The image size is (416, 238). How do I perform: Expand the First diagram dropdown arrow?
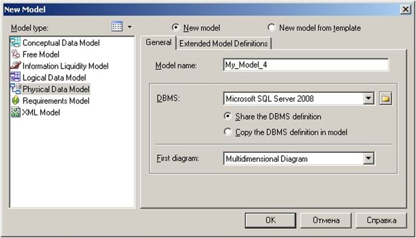tap(368, 158)
